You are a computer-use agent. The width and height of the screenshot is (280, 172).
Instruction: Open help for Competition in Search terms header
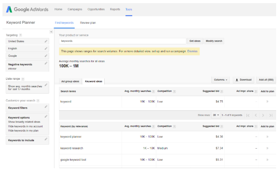point(174,91)
